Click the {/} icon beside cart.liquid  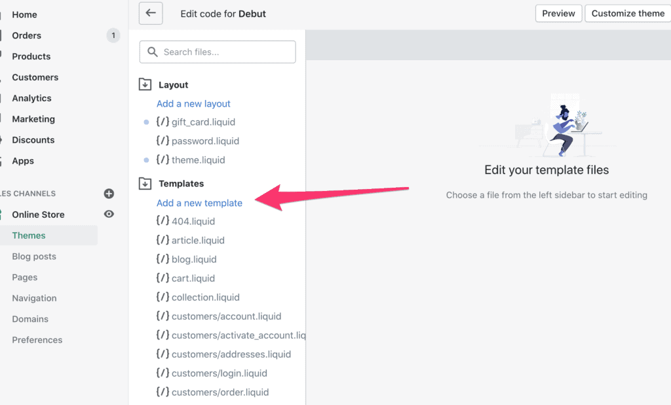pyautogui.click(x=163, y=278)
